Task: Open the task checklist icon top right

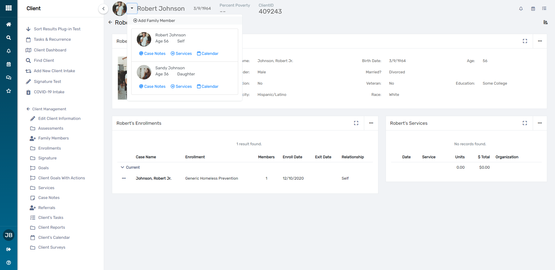Action: click(x=545, y=9)
